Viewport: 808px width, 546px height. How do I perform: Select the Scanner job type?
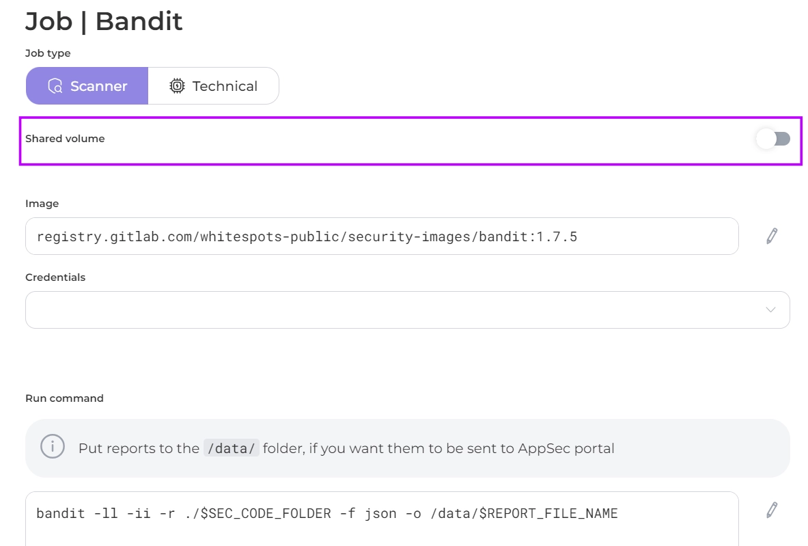pyautogui.click(x=87, y=86)
